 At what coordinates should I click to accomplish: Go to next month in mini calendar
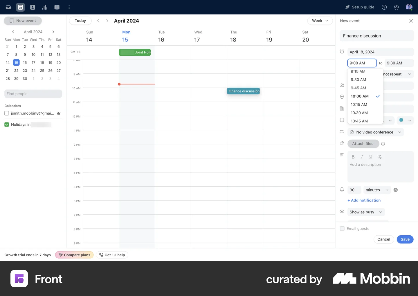click(x=53, y=32)
